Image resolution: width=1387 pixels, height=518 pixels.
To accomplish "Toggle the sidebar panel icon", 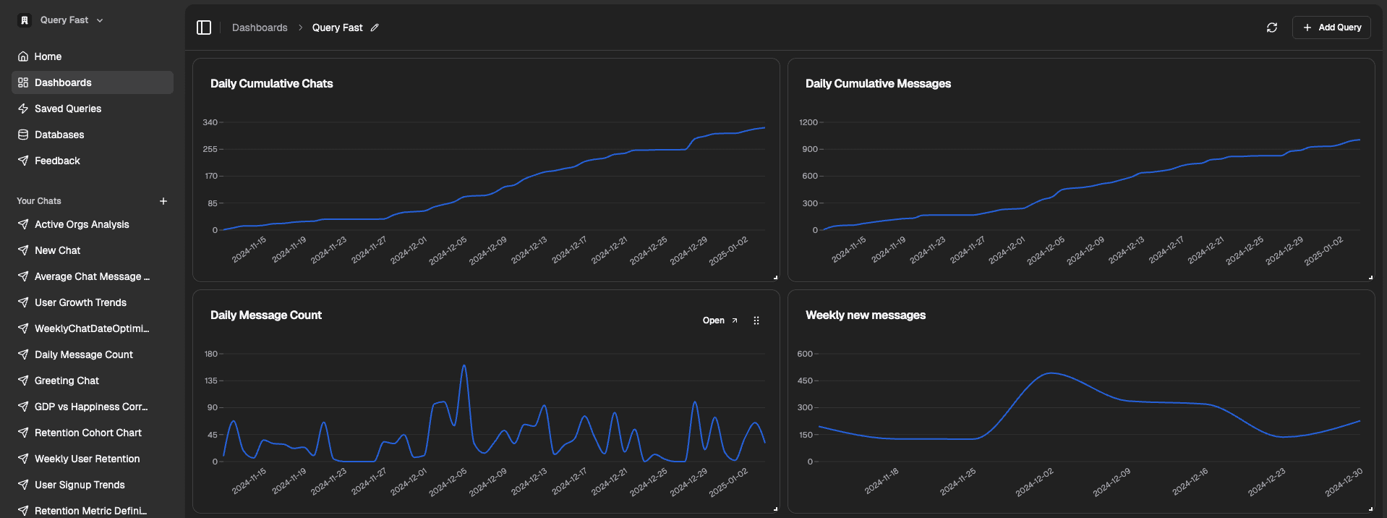I will [x=204, y=27].
